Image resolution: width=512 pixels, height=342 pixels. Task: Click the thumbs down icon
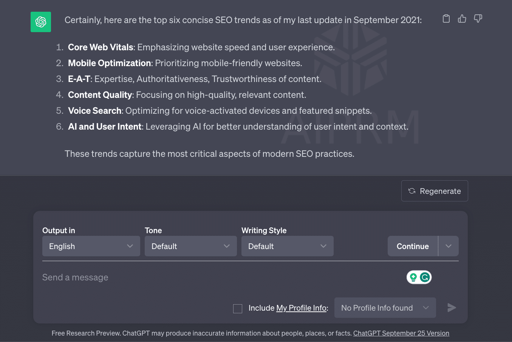[x=478, y=19]
